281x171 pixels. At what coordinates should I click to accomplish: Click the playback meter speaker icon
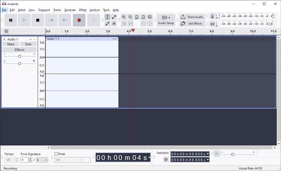[212, 24]
